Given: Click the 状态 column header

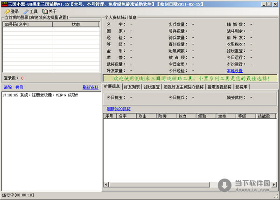Looking at the screenshot, I should point(76,24).
